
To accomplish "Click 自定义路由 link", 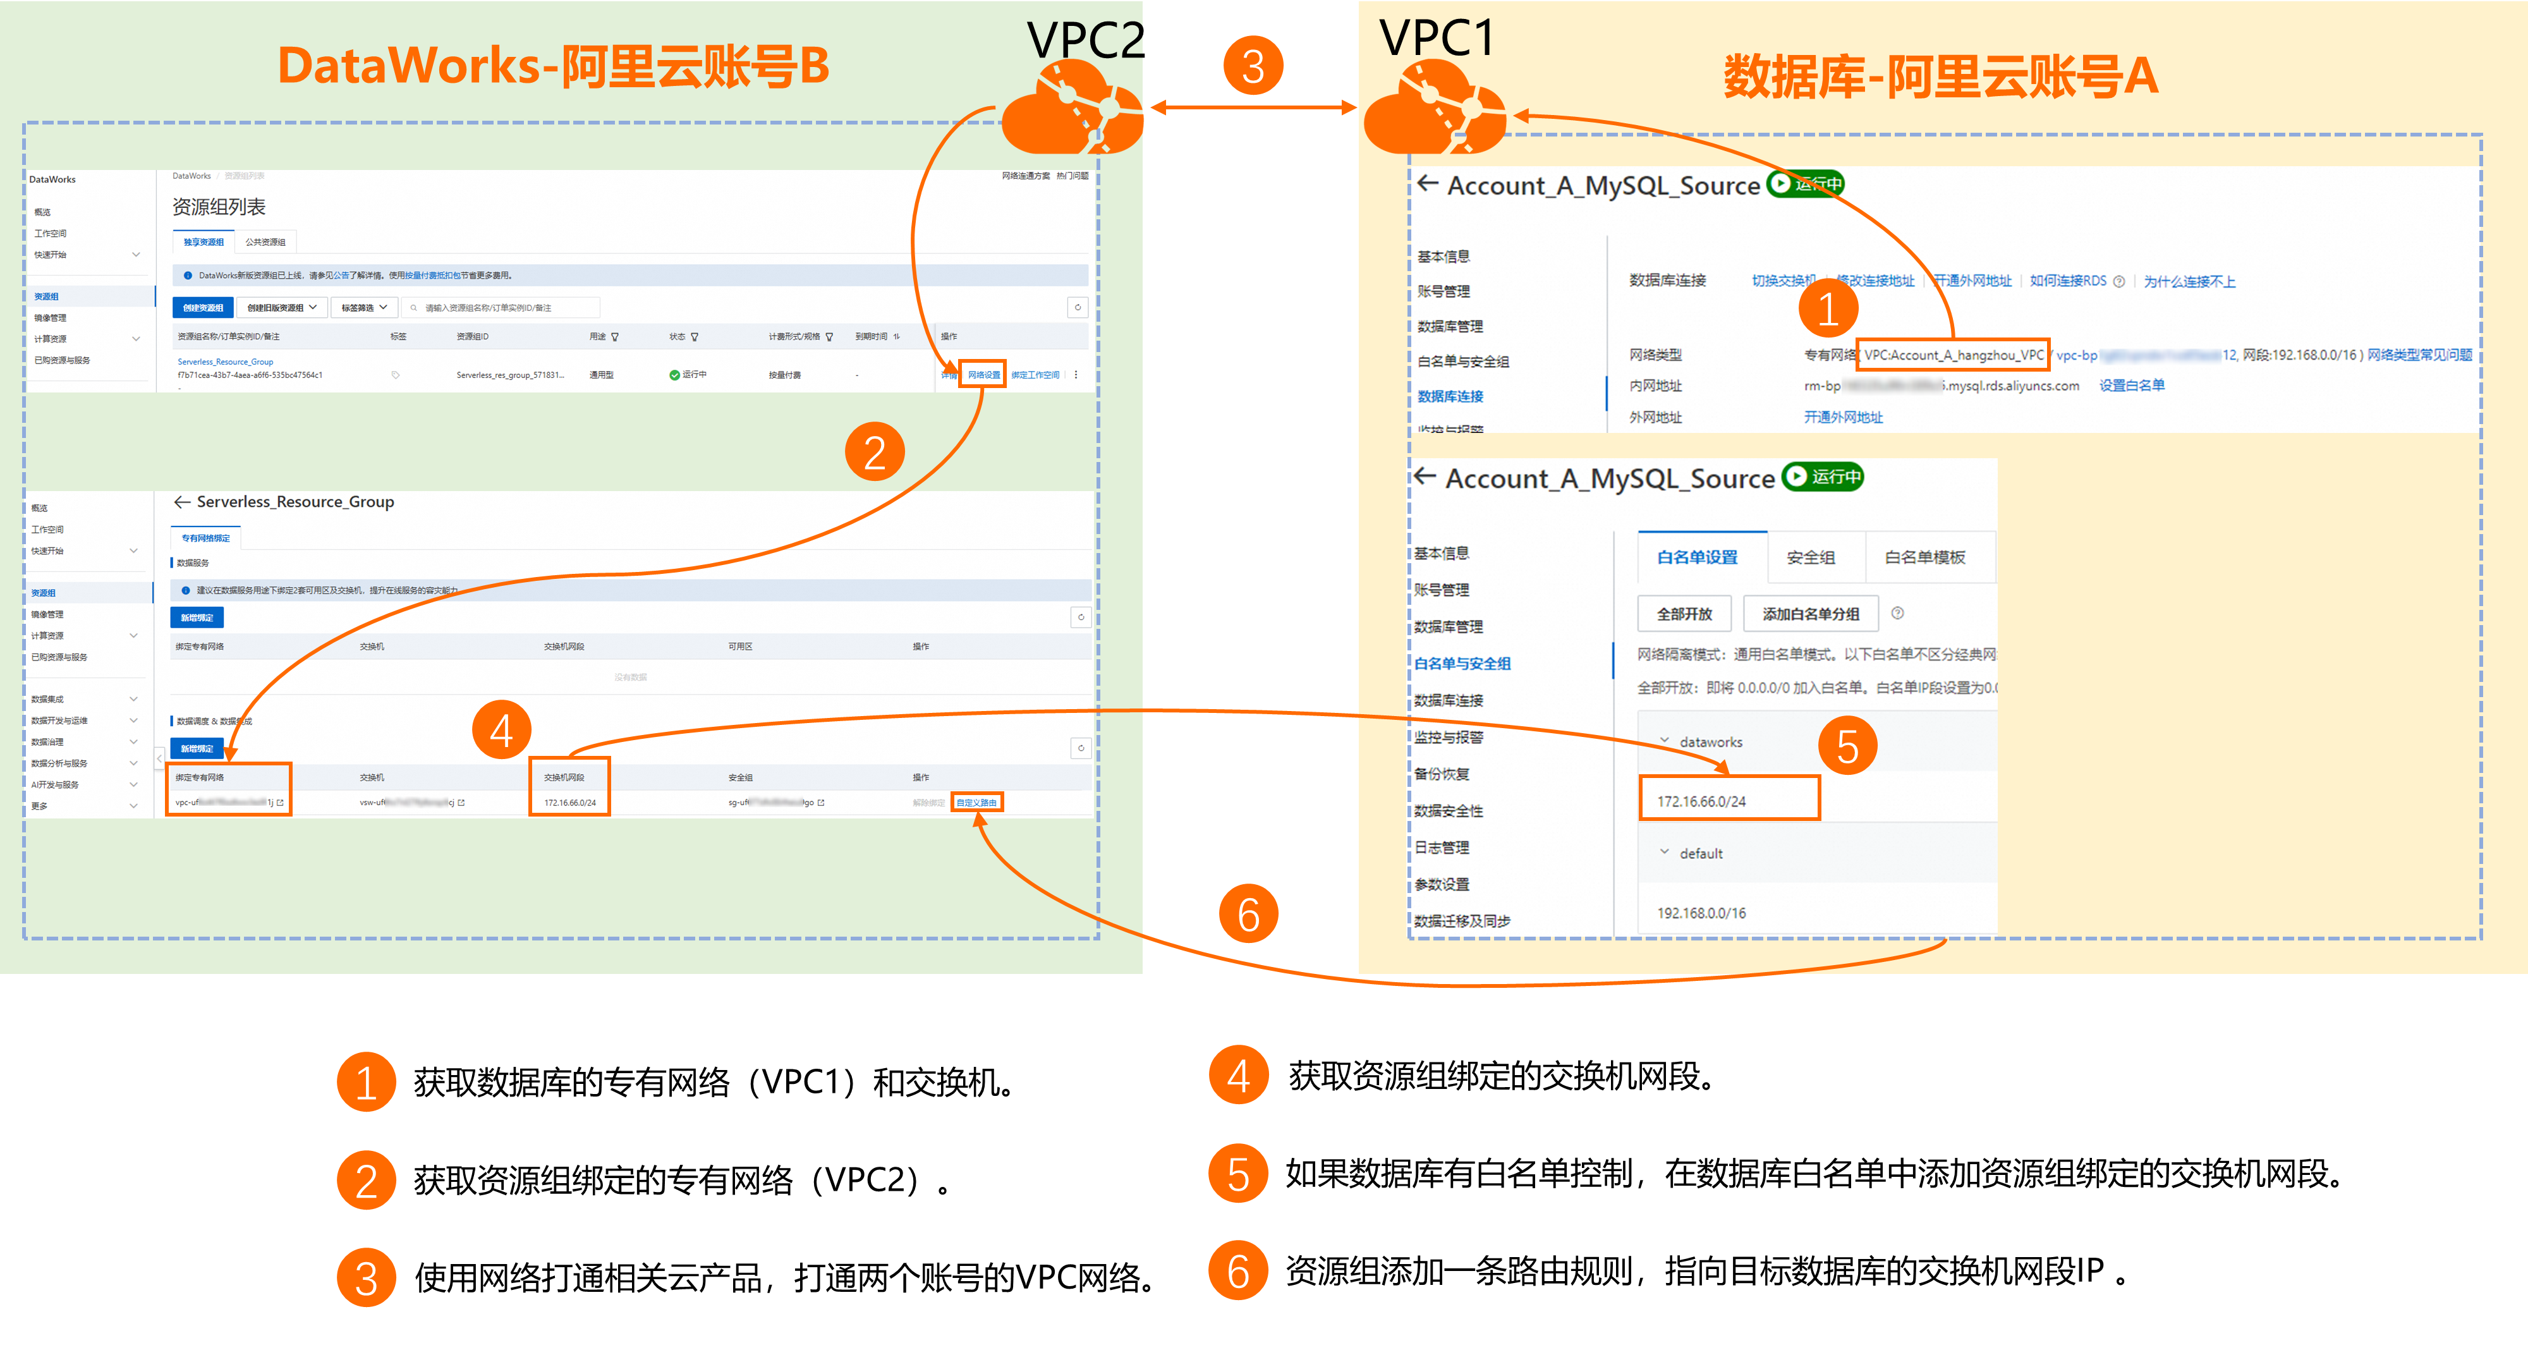I will pyautogui.click(x=978, y=803).
